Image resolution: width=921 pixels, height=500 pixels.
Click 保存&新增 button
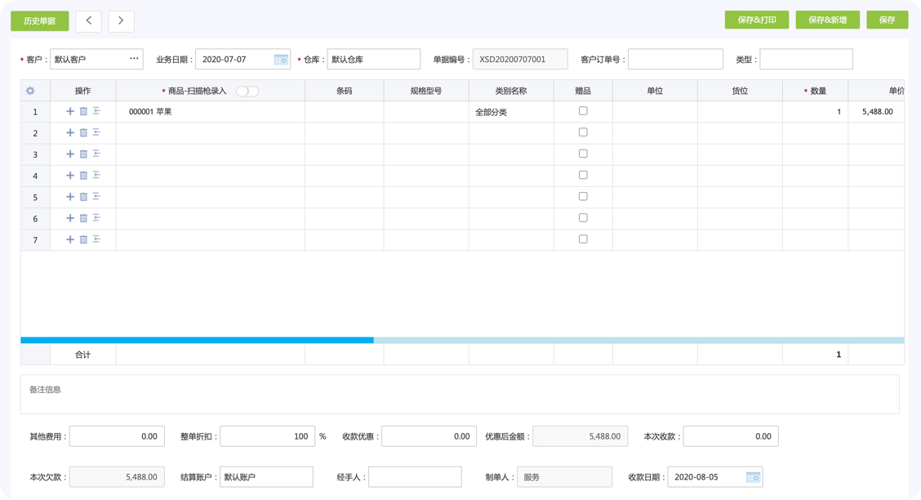click(827, 20)
